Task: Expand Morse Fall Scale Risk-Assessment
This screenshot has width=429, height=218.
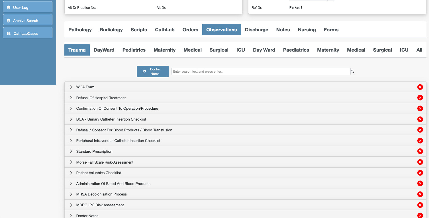Action: (x=71, y=162)
